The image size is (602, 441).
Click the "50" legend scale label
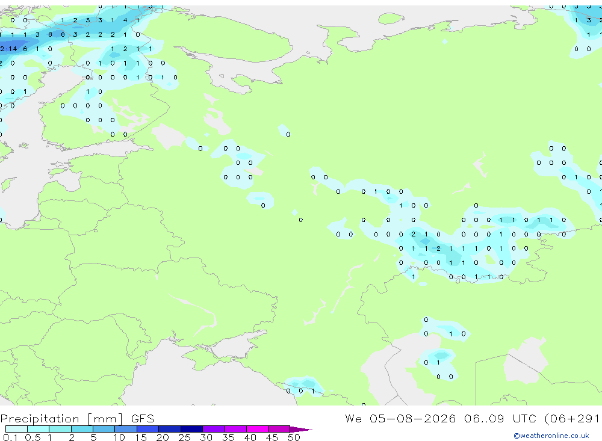click(294, 437)
